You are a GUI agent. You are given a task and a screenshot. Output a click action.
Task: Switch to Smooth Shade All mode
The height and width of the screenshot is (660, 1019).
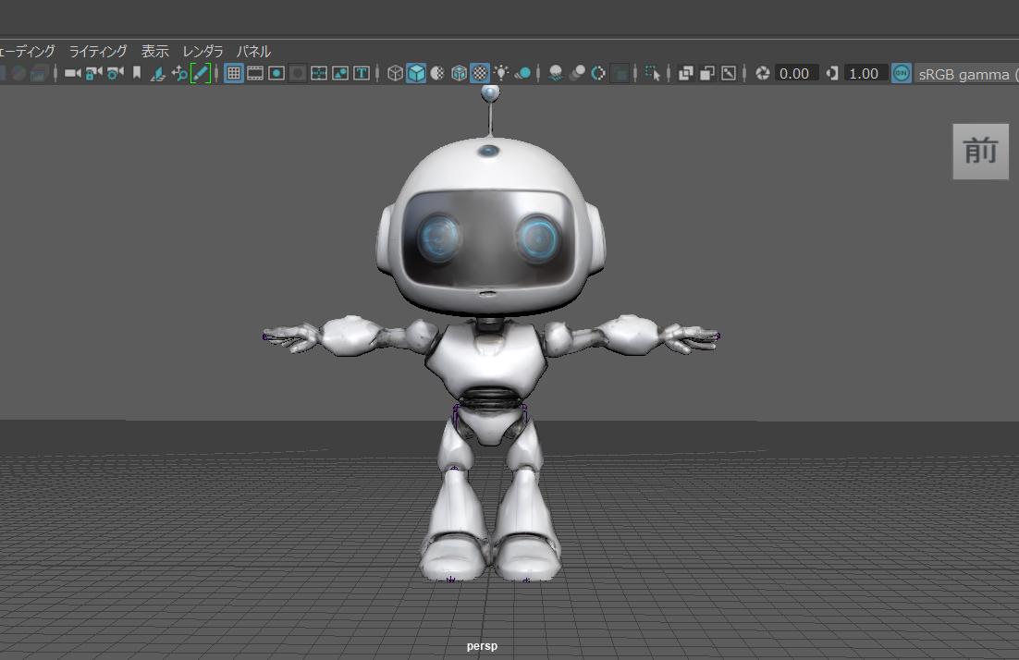click(416, 73)
